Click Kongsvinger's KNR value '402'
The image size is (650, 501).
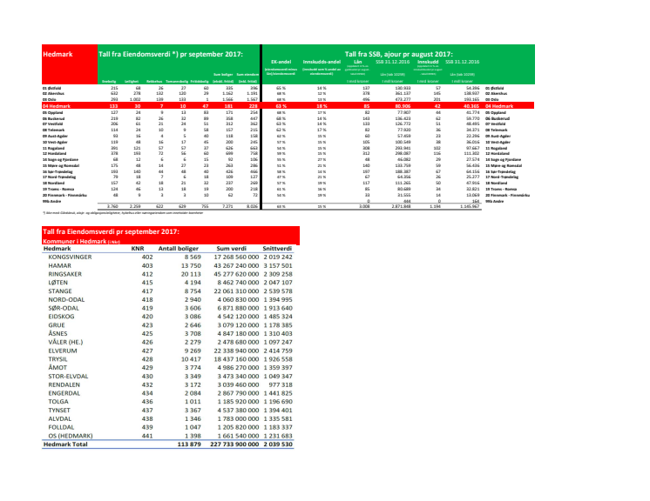point(147,257)
